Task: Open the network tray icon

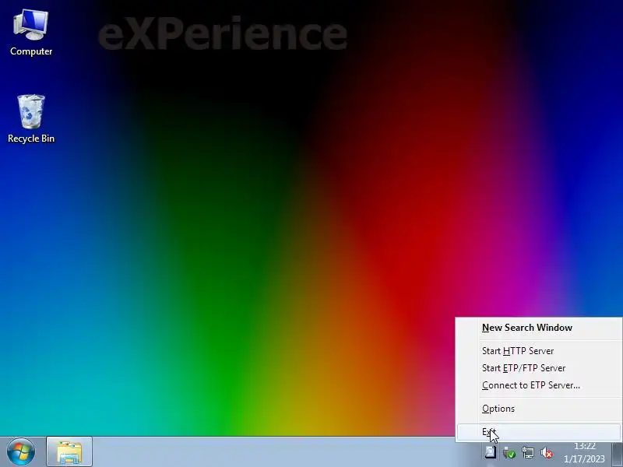Action: (528, 452)
